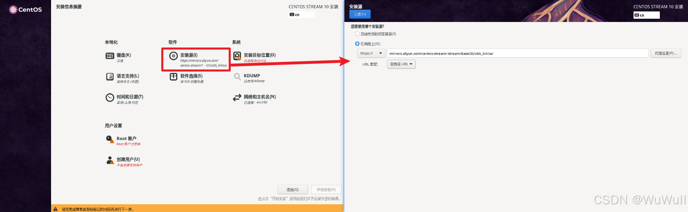This screenshot has height=212, width=688.
Task: Open 软件选择(S) label
Action: click(x=191, y=76)
